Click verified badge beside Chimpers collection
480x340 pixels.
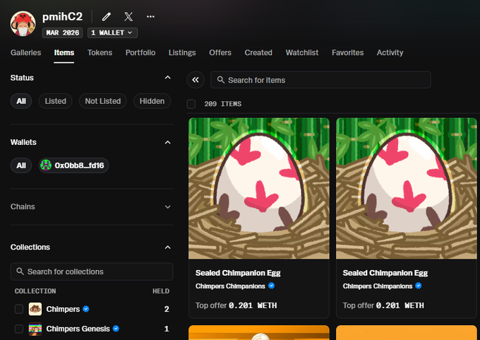[86, 309]
